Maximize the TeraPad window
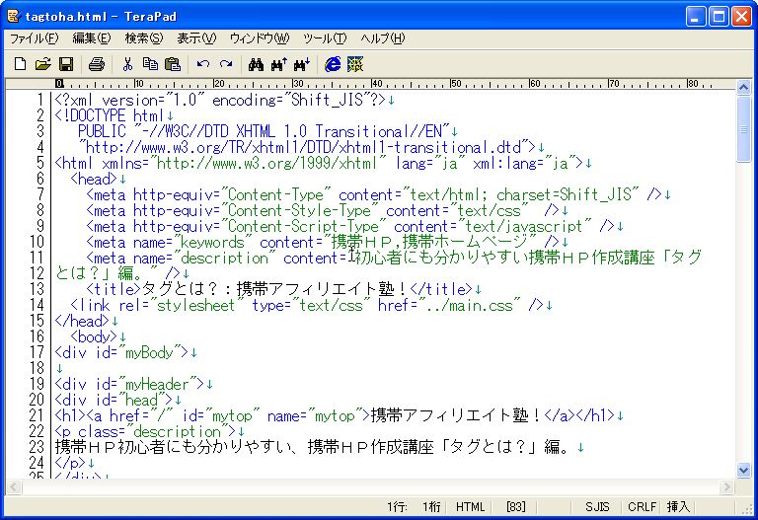Image resolution: width=758 pixels, height=520 pixels. pyautogui.click(x=719, y=17)
